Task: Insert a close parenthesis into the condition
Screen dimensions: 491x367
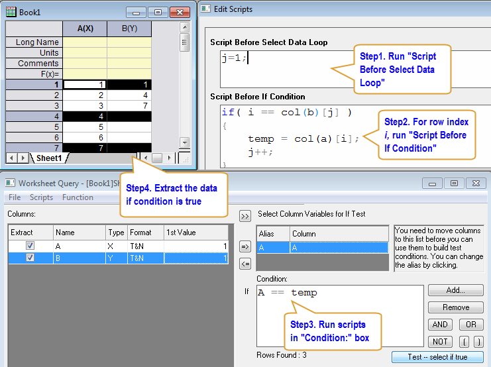Action: tap(478, 342)
